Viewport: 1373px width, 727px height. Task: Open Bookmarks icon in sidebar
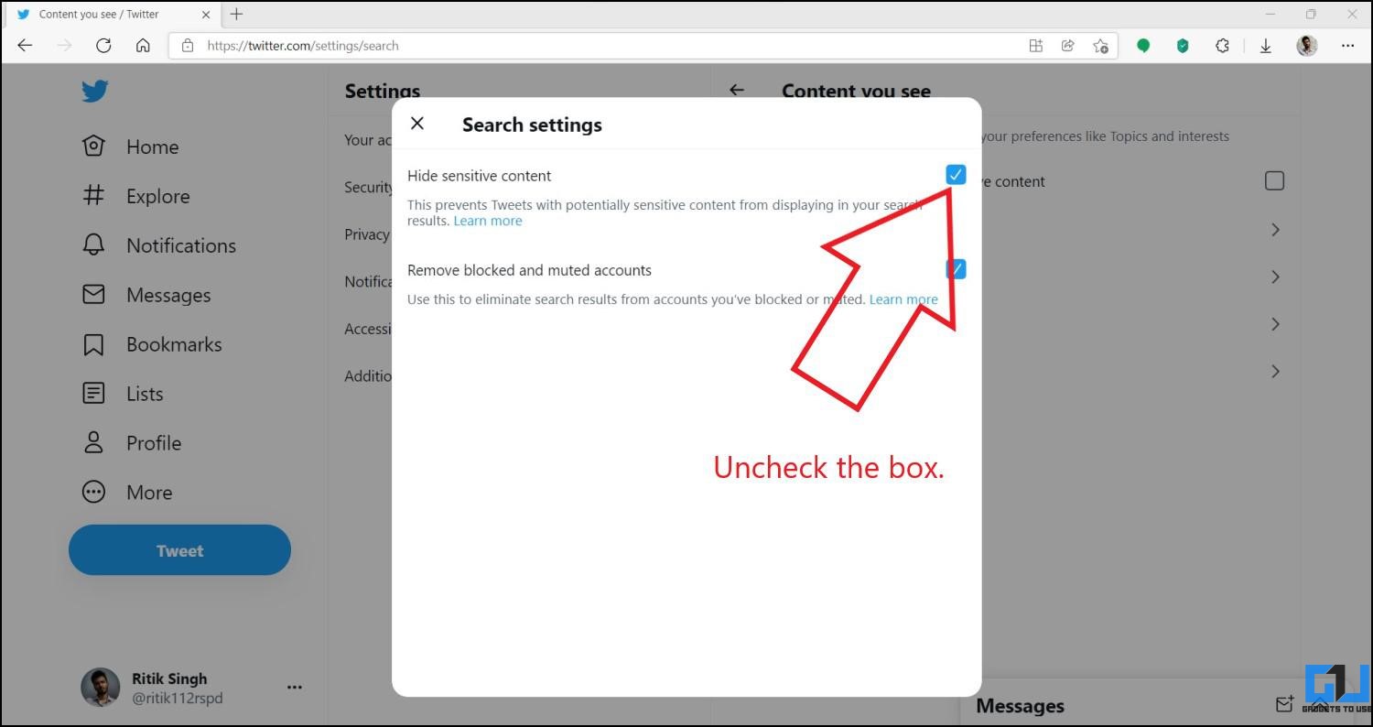pos(93,344)
